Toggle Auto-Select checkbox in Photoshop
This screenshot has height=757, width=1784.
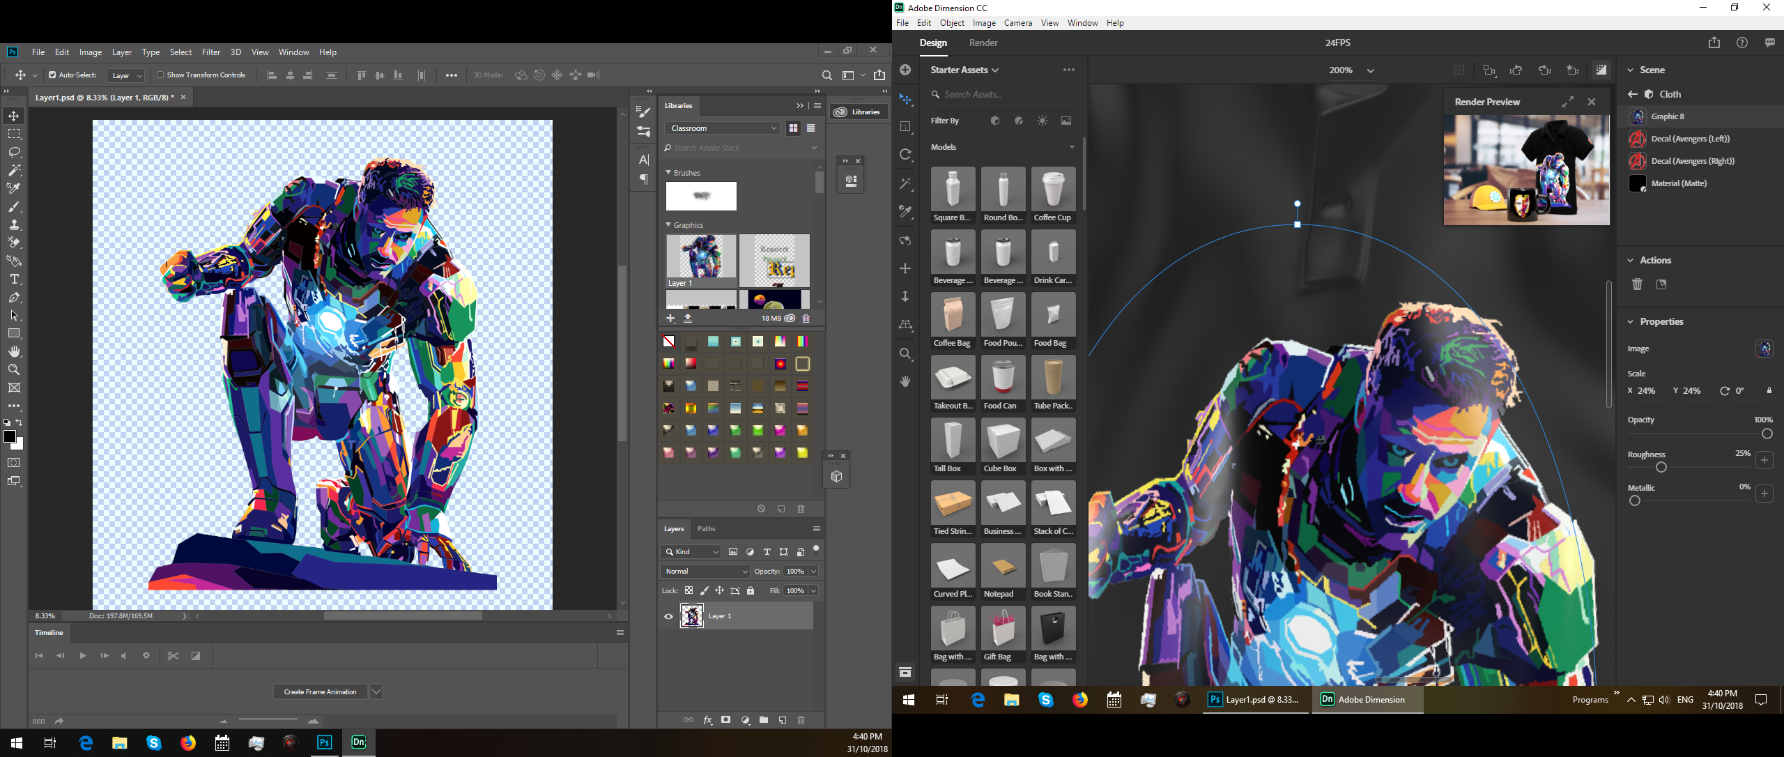(52, 75)
